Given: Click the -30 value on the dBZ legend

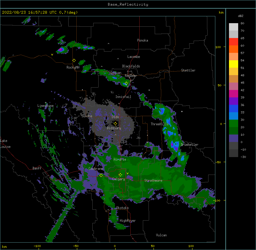Looking at the screenshot, I should (x=243, y=157).
